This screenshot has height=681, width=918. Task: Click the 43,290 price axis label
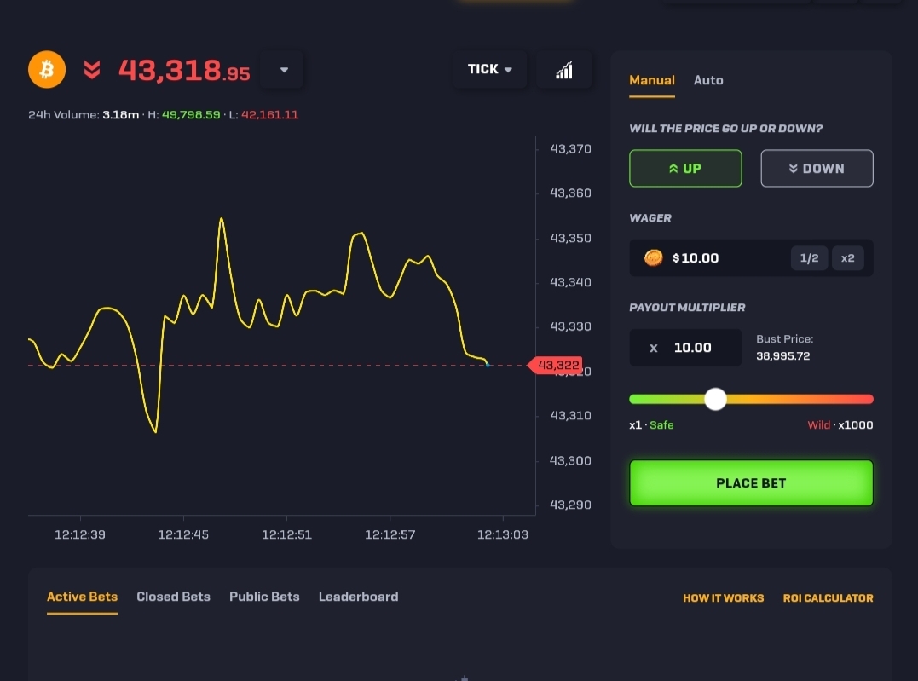click(570, 505)
